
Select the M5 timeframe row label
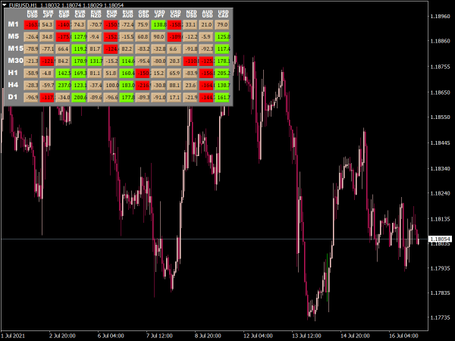pyautogui.click(x=14, y=36)
